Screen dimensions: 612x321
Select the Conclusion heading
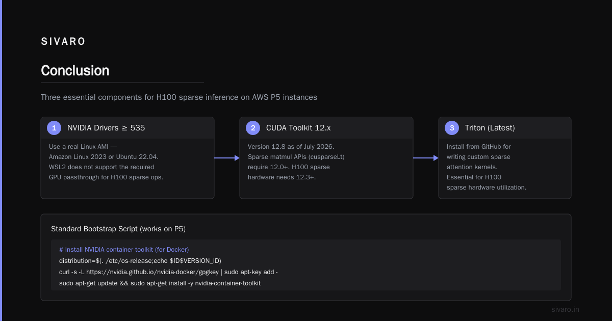(75, 70)
